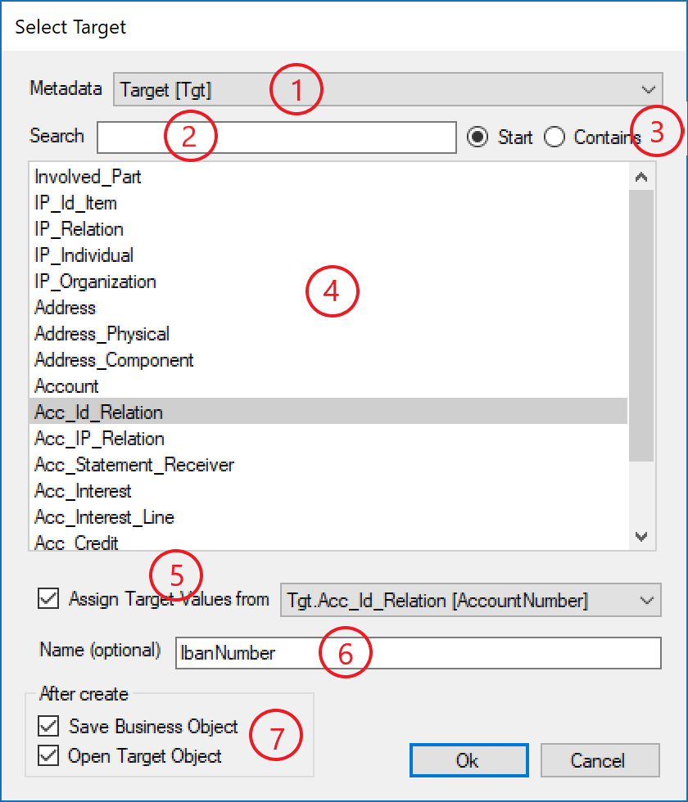Click the IbanNumber name field
The image size is (688, 802).
click(x=418, y=652)
